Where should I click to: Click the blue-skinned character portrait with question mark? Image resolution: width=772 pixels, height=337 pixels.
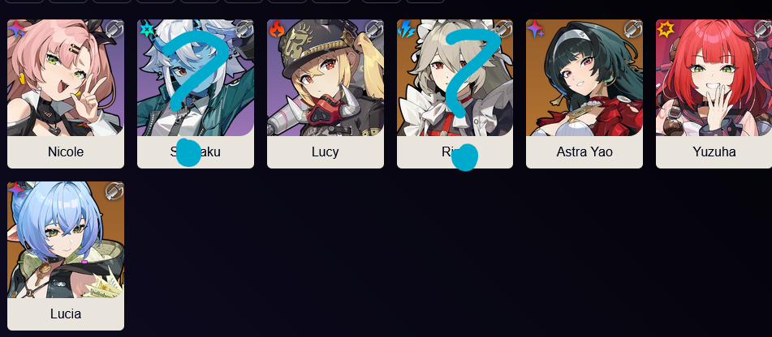(x=196, y=78)
